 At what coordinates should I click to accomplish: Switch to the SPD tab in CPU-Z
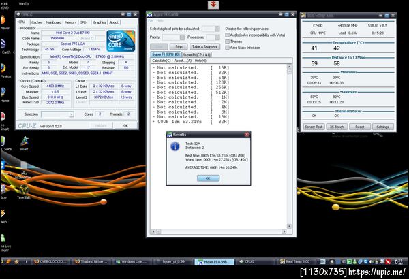click(x=83, y=22)
